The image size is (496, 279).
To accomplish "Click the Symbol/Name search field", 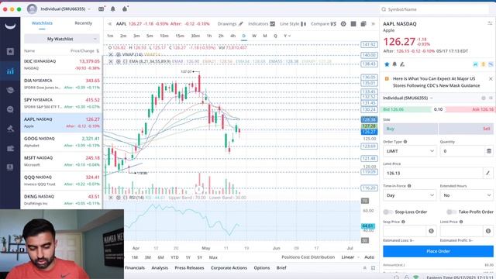I will (434, 9).
